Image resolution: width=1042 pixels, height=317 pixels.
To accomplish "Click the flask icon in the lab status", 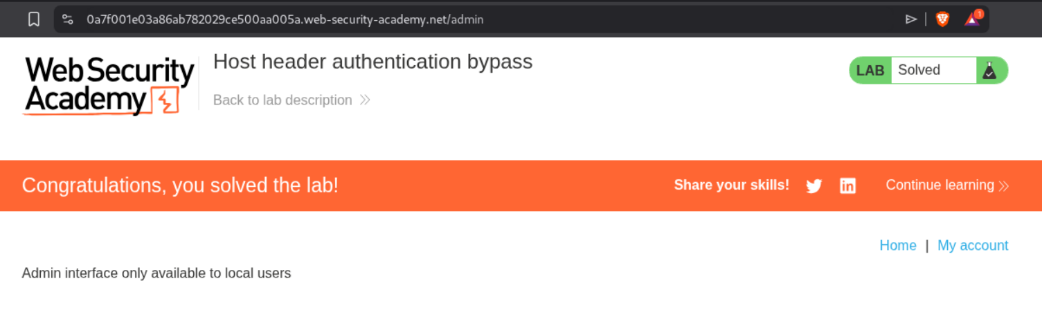I will tap(989, 71).
